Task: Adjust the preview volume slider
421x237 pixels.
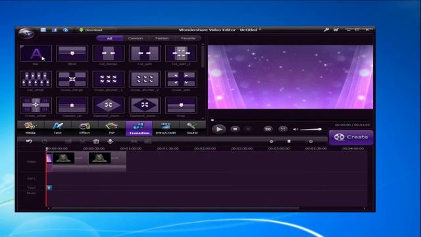Action: (310, 130)
